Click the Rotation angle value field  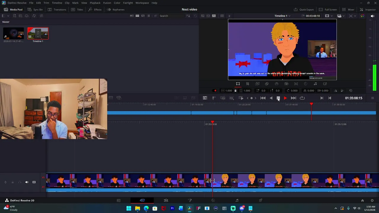coord(294,91)
